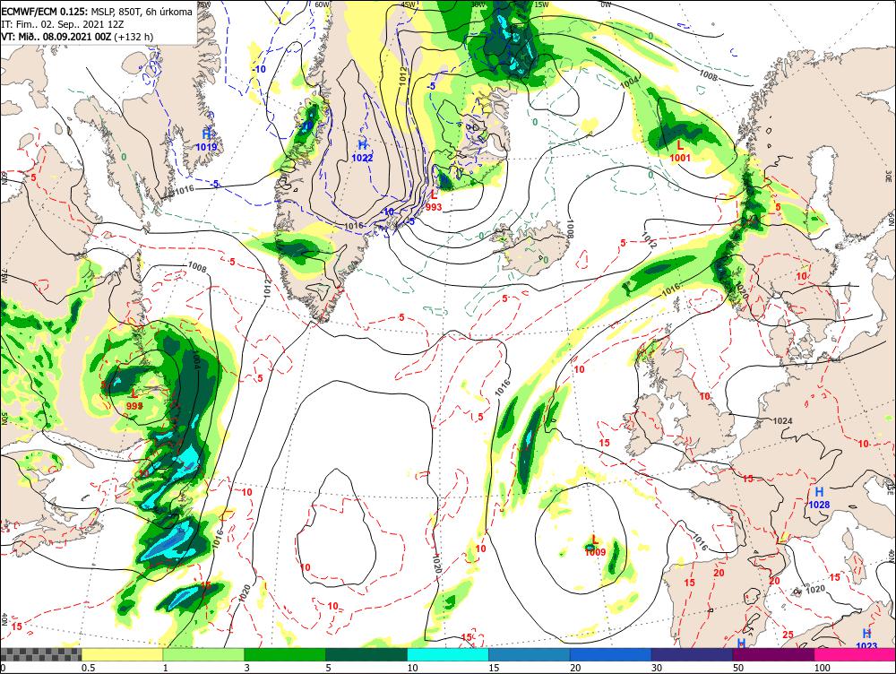Click the 1028 high over Europe
This screenshot has width=896, height=674.
pos(819,505)
